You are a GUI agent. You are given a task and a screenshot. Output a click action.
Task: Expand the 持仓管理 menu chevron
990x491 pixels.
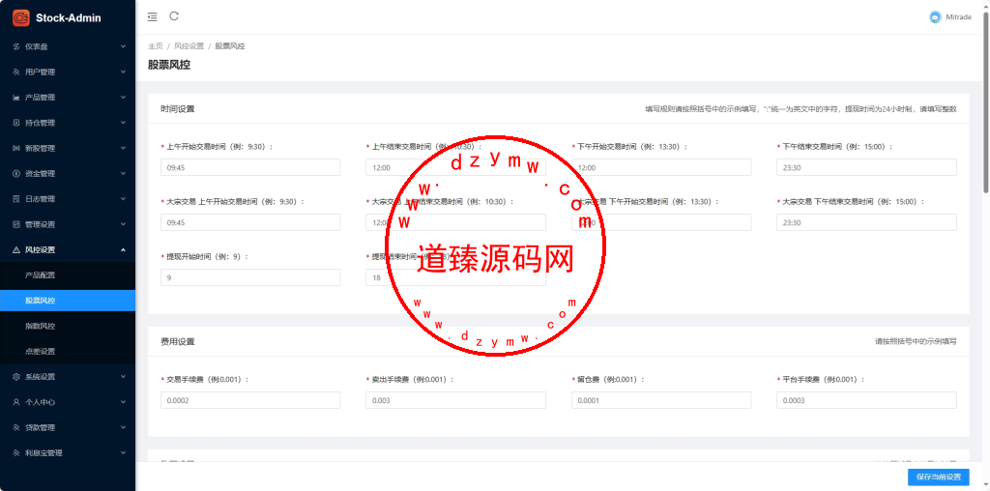pyautogui.click(x=123, y=123)
